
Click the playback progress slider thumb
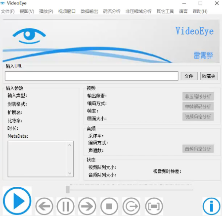(68, 189)
